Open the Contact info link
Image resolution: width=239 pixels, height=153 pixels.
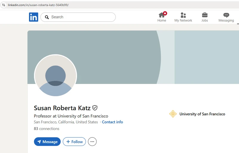coord(112,122)
